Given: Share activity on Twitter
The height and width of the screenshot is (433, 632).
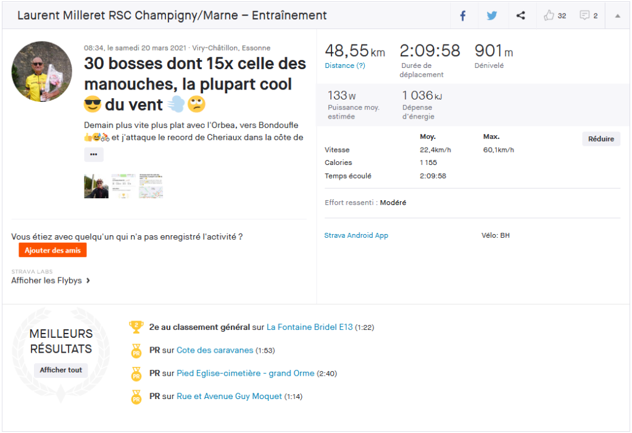Looking at the screenshot, I should coord(491,15).
